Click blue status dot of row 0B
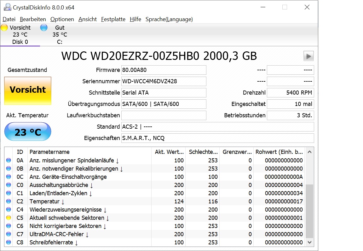The width and height of the screenshot is (363, 251). [x=9, y=168]
